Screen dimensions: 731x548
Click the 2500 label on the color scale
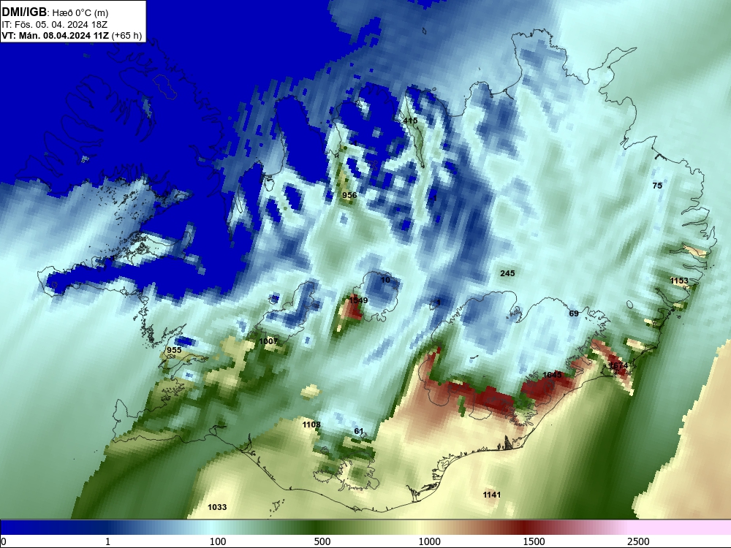(638, 541)
